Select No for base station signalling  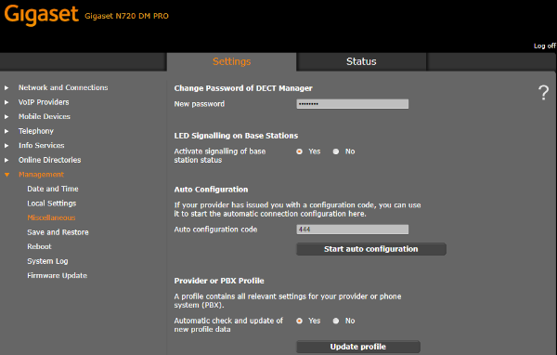336,151
